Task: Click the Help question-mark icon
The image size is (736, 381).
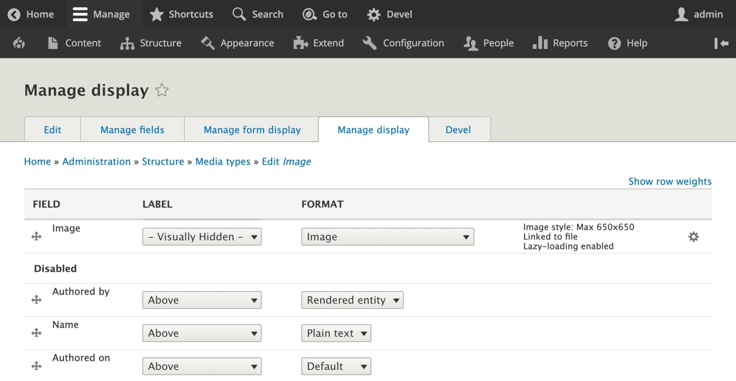Action: [615, 43]
